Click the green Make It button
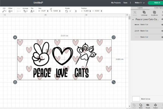The image size is (163, 109). [156, 3]
